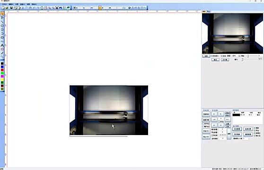264x170 pixels.
Task: Click the camera preview image in right panel
Action: [x=232, y=34]
